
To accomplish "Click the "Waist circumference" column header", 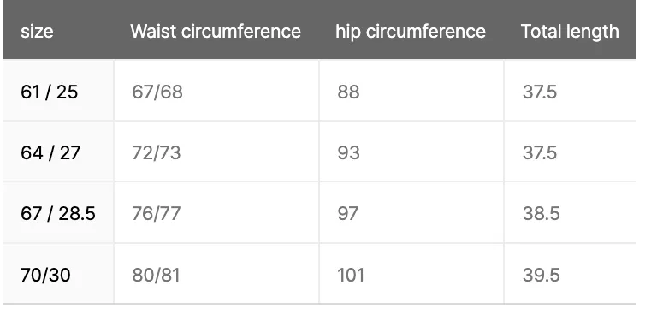I will 216,32.
